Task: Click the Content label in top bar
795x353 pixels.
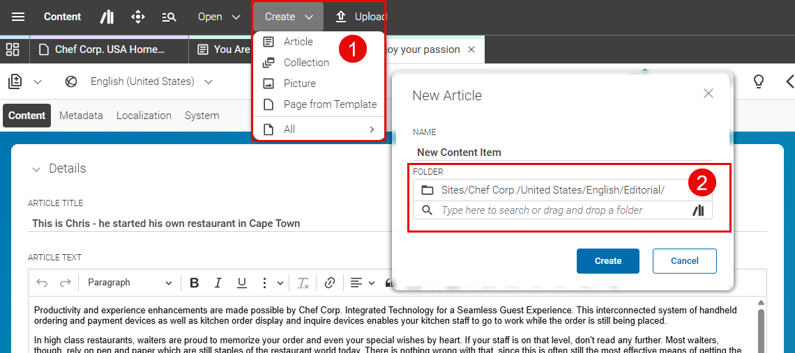Action: tap(62, 17)
